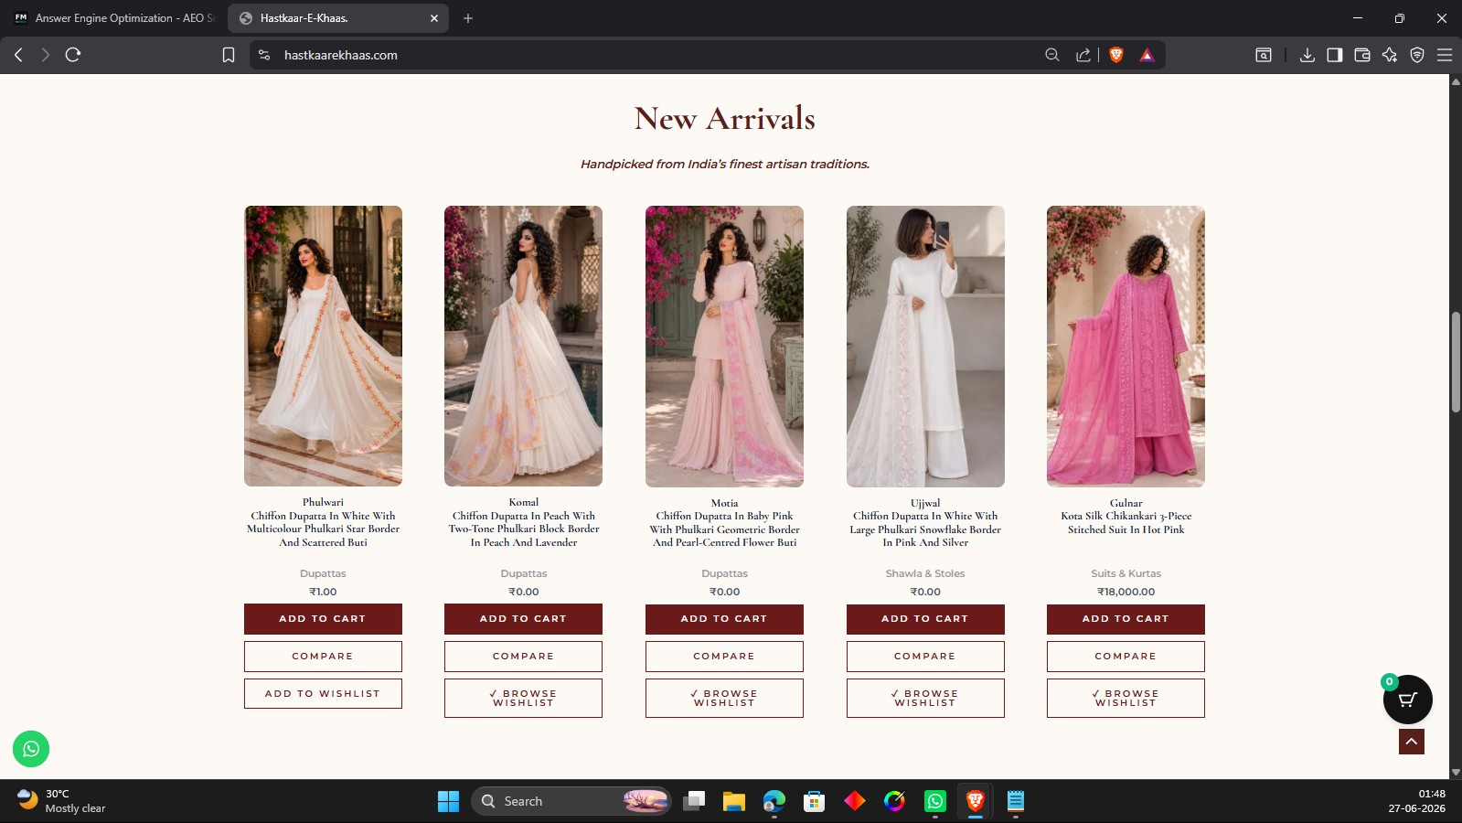Open the Komal product title link
The height and width of the screenshot is (823, 1462).
[523, 522]
